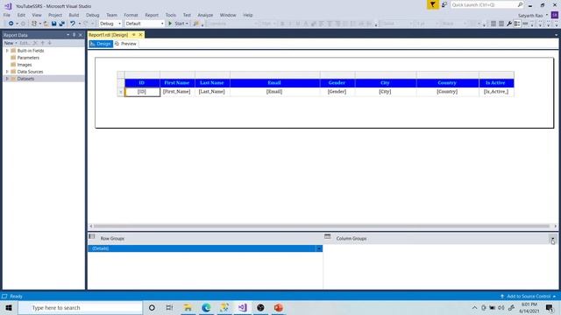Open Microsoft Edge from the taskbar

coord(206,307)
